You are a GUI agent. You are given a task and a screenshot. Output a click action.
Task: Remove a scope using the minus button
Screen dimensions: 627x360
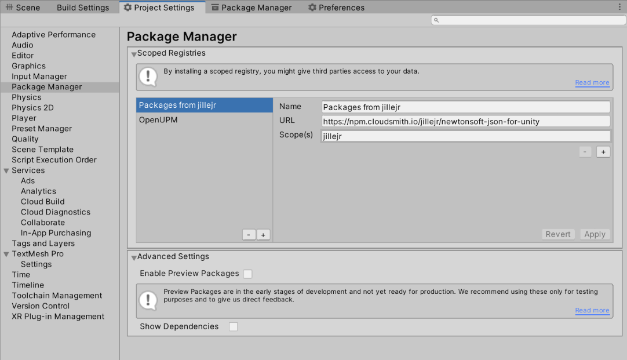coord(585,152)
